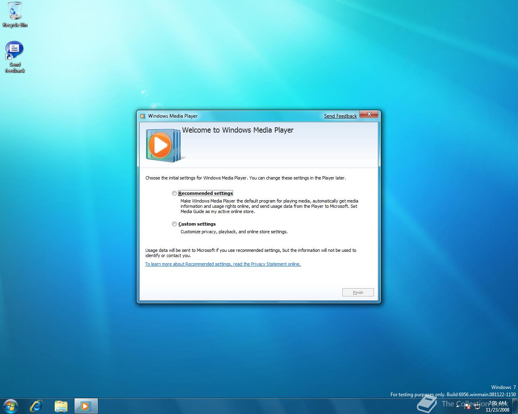Open the network tray icon
Viewport: 518px width, 414px height.
(x=478, y=407)
